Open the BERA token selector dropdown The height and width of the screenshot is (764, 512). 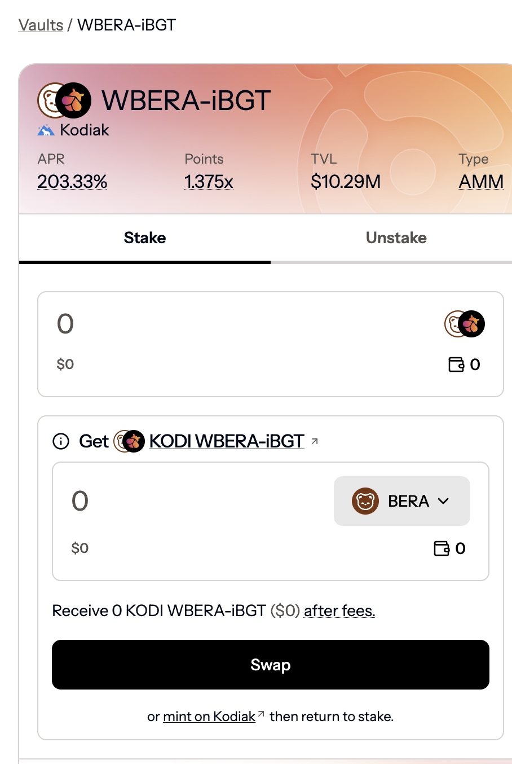tap(402, 501)
